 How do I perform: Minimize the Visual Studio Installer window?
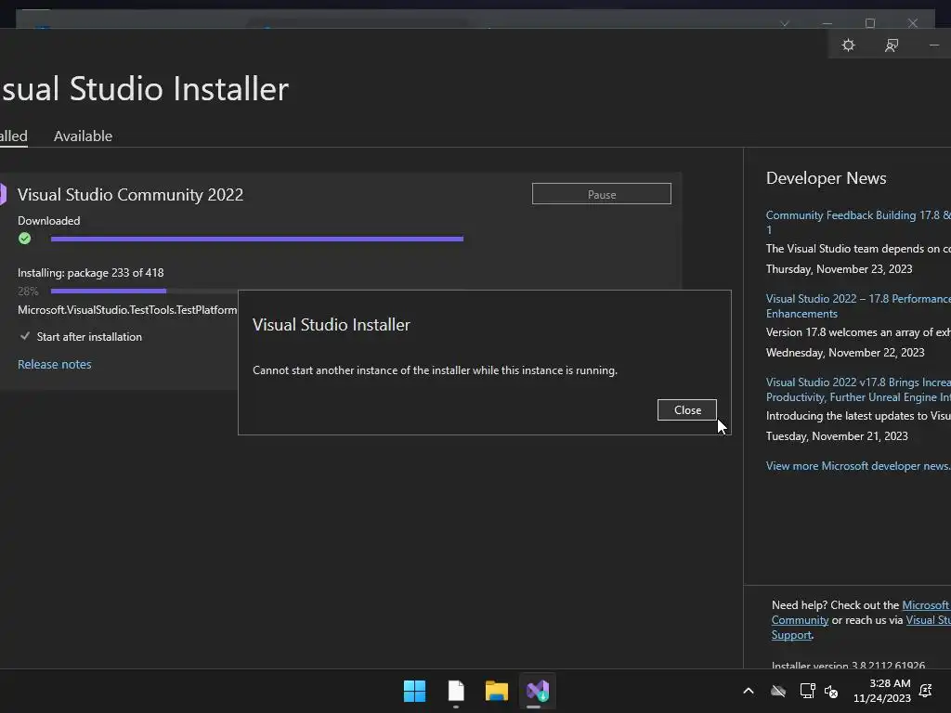pyautogui.click(x=933, y=45)
